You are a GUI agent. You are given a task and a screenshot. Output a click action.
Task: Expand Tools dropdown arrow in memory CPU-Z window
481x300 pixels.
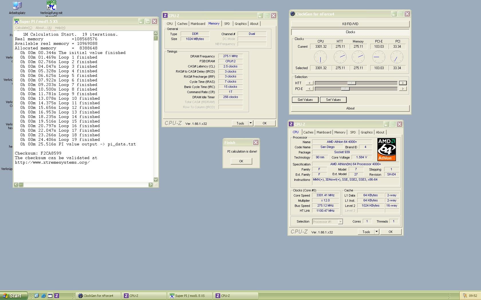(251, 123)
